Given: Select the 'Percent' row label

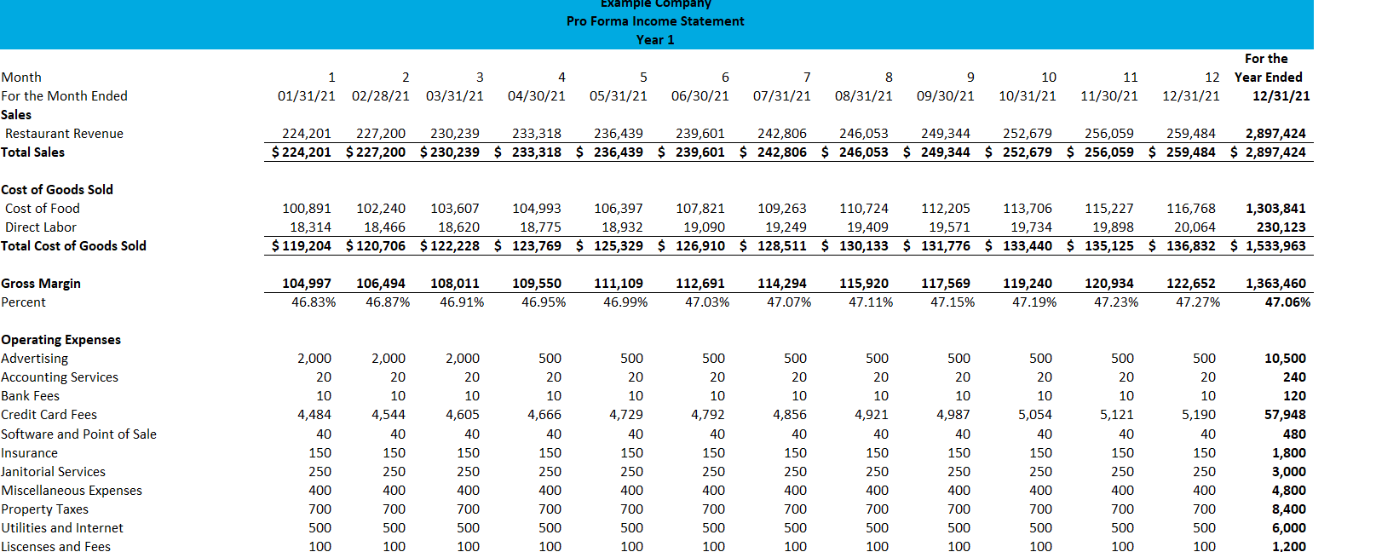Looking at the screenshot, I should (24, 302).
